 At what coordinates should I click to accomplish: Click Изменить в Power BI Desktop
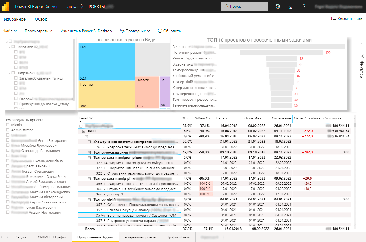click(86, 31)
